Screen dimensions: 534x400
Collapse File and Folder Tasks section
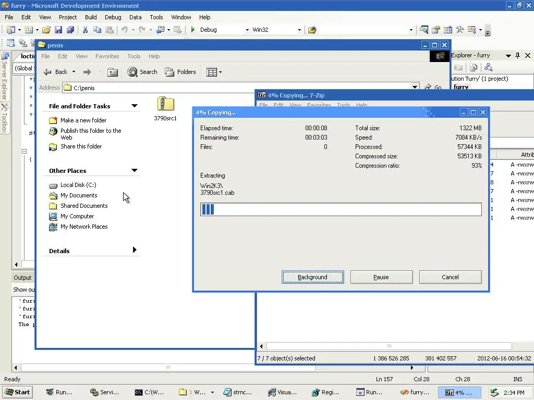pyautogui.click(x=135, y=106)
